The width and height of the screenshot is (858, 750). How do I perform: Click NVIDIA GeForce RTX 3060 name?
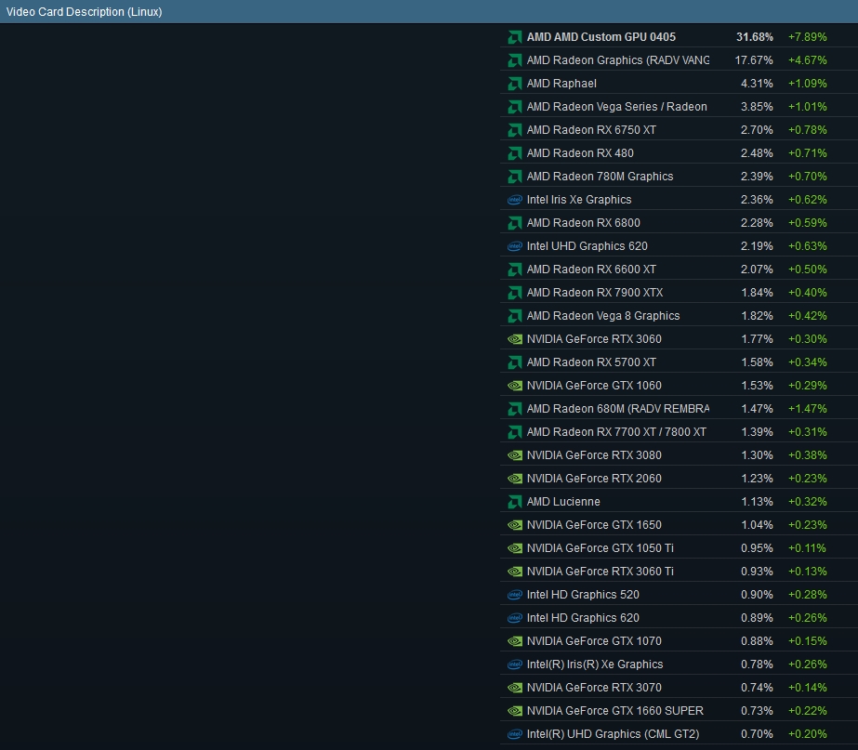594,339
